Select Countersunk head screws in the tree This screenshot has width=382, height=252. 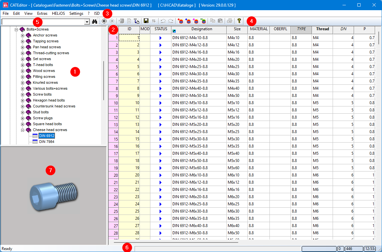[54, 106]
